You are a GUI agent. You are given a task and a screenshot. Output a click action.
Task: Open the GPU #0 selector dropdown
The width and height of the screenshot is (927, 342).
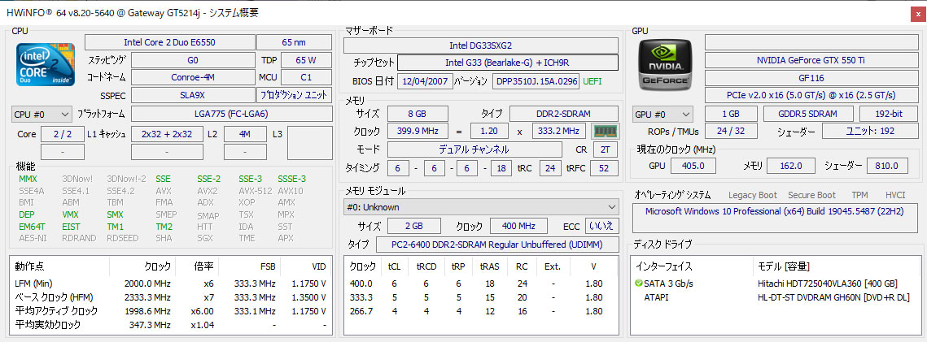pyautogui.click(x=662, y=115)
